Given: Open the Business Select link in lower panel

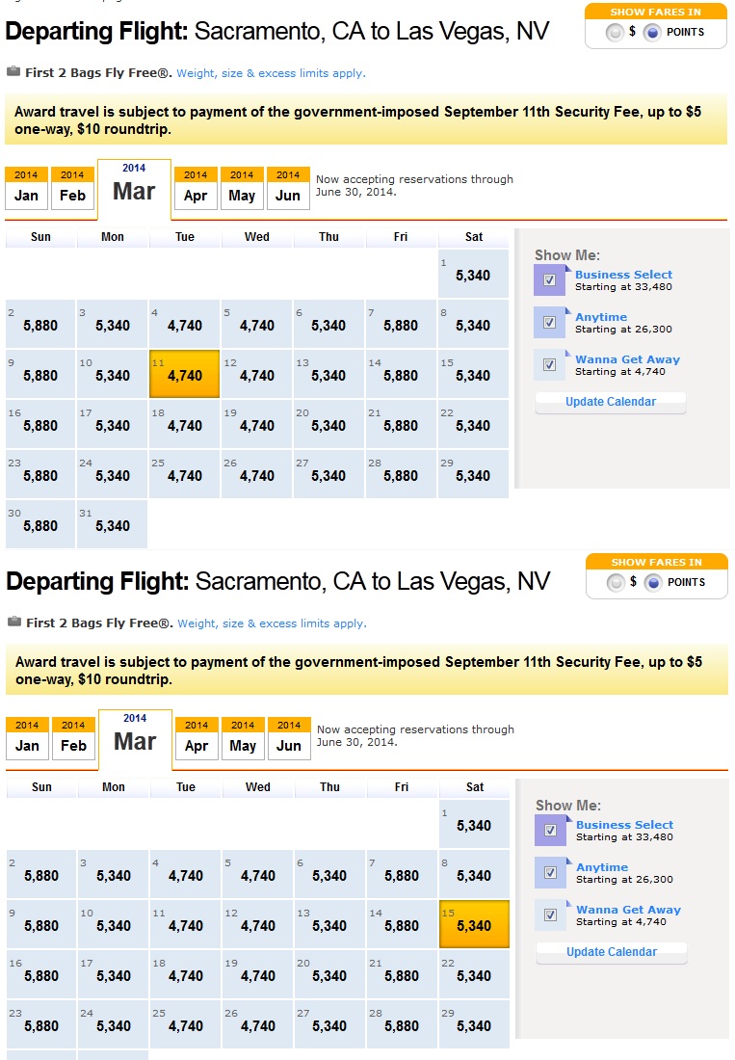Looking at the screenshot, I should [624, 825].
